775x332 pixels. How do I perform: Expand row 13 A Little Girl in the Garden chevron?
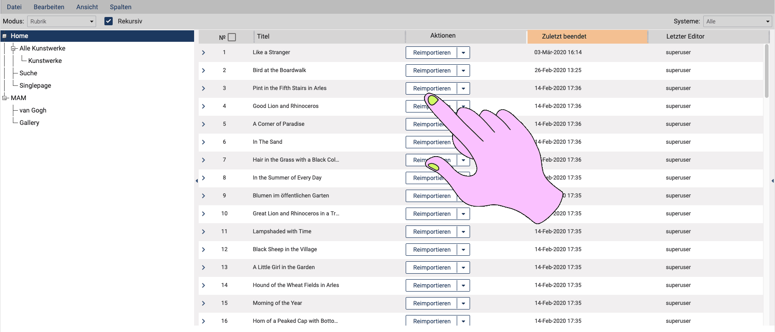tap(203, 267)
